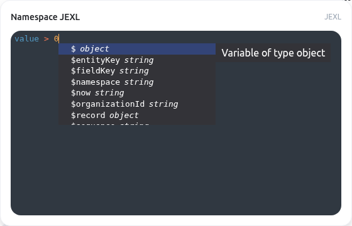Click the white panel area beneath the code editor
The width and height of the screenshot is (352, 226).
tap(176, 220)
